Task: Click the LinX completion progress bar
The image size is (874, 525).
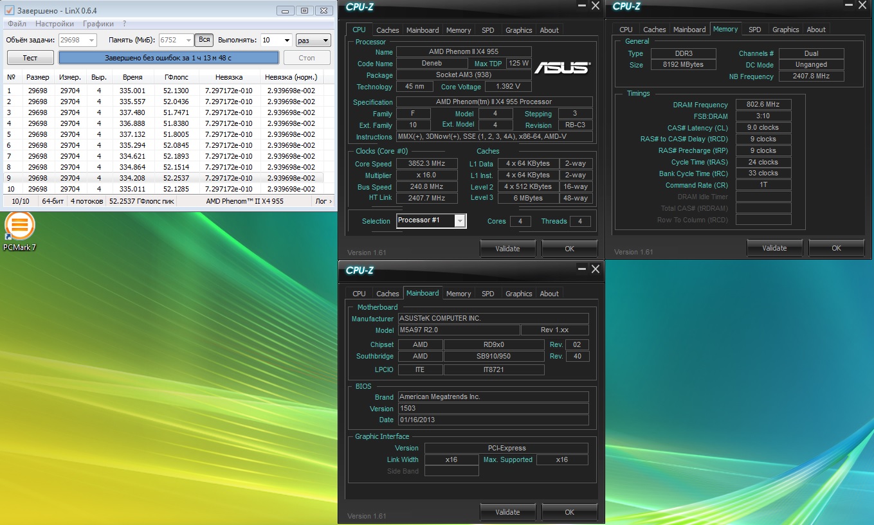Action: pos(168,58)
